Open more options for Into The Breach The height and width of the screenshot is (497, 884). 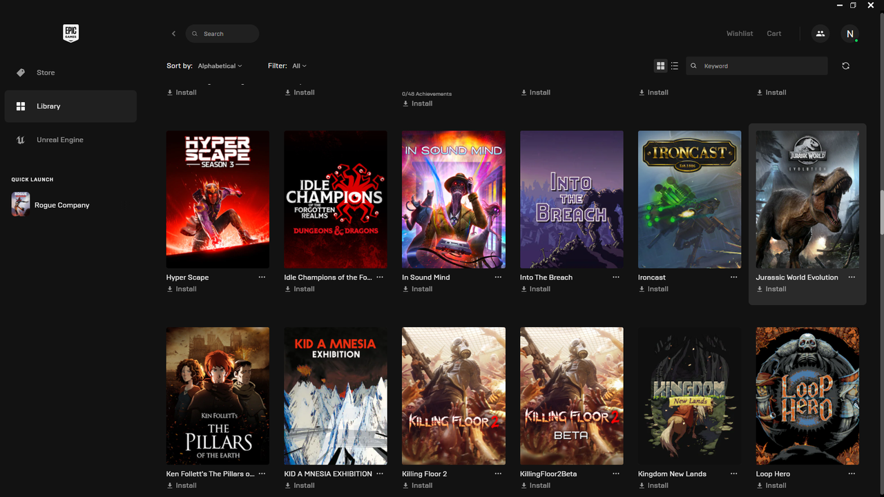[616, 277]
